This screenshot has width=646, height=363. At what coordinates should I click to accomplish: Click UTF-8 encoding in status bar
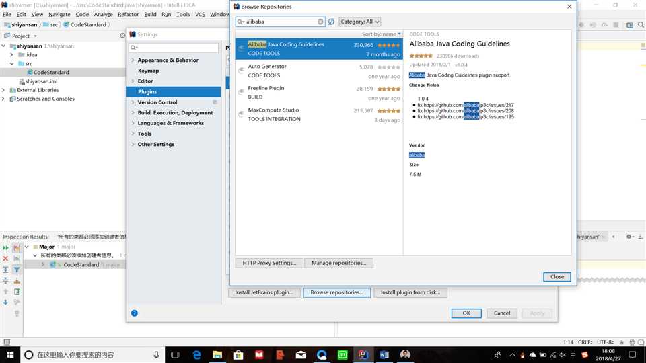(x=606, y=342)
